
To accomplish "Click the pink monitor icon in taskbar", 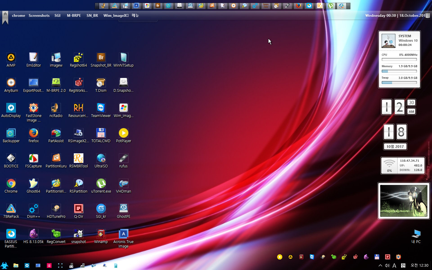I will (x=49, y=265).
